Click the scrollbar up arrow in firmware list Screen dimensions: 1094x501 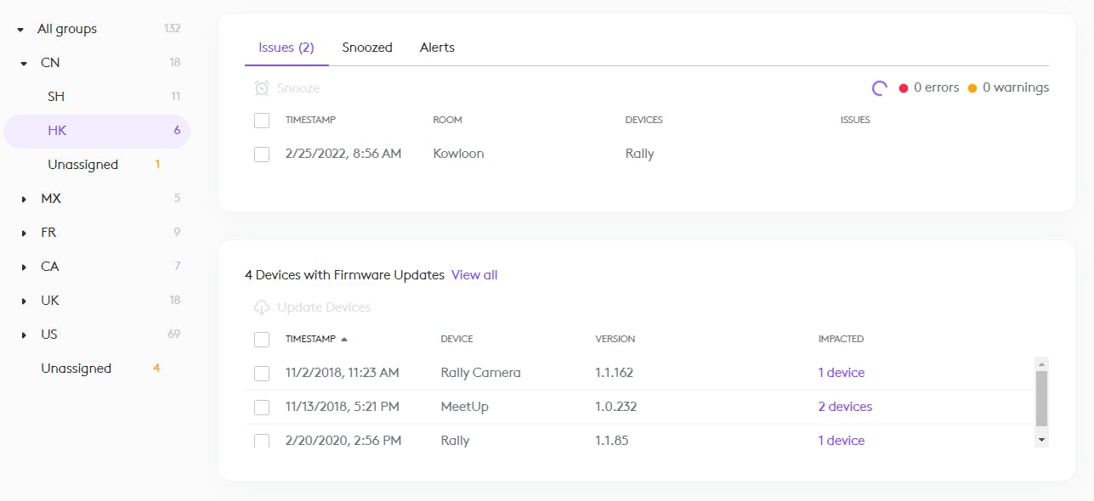(x=1041, y=363)
